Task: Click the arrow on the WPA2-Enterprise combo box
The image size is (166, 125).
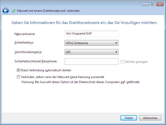Action: point(116,43)
